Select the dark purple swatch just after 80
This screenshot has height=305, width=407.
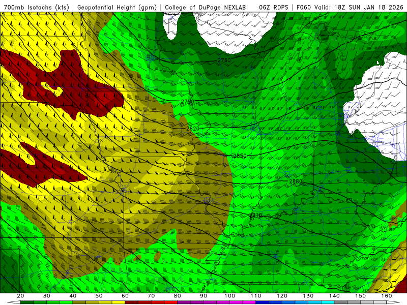click(x=184, y=302)
